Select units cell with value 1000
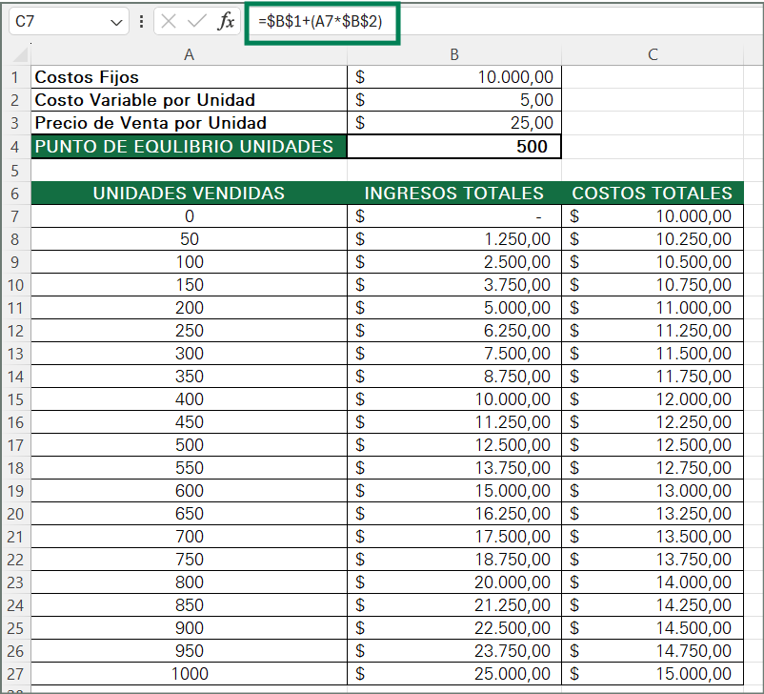This screenshot has width=764, height=694. pyautogui.click(x=189, y=674)
